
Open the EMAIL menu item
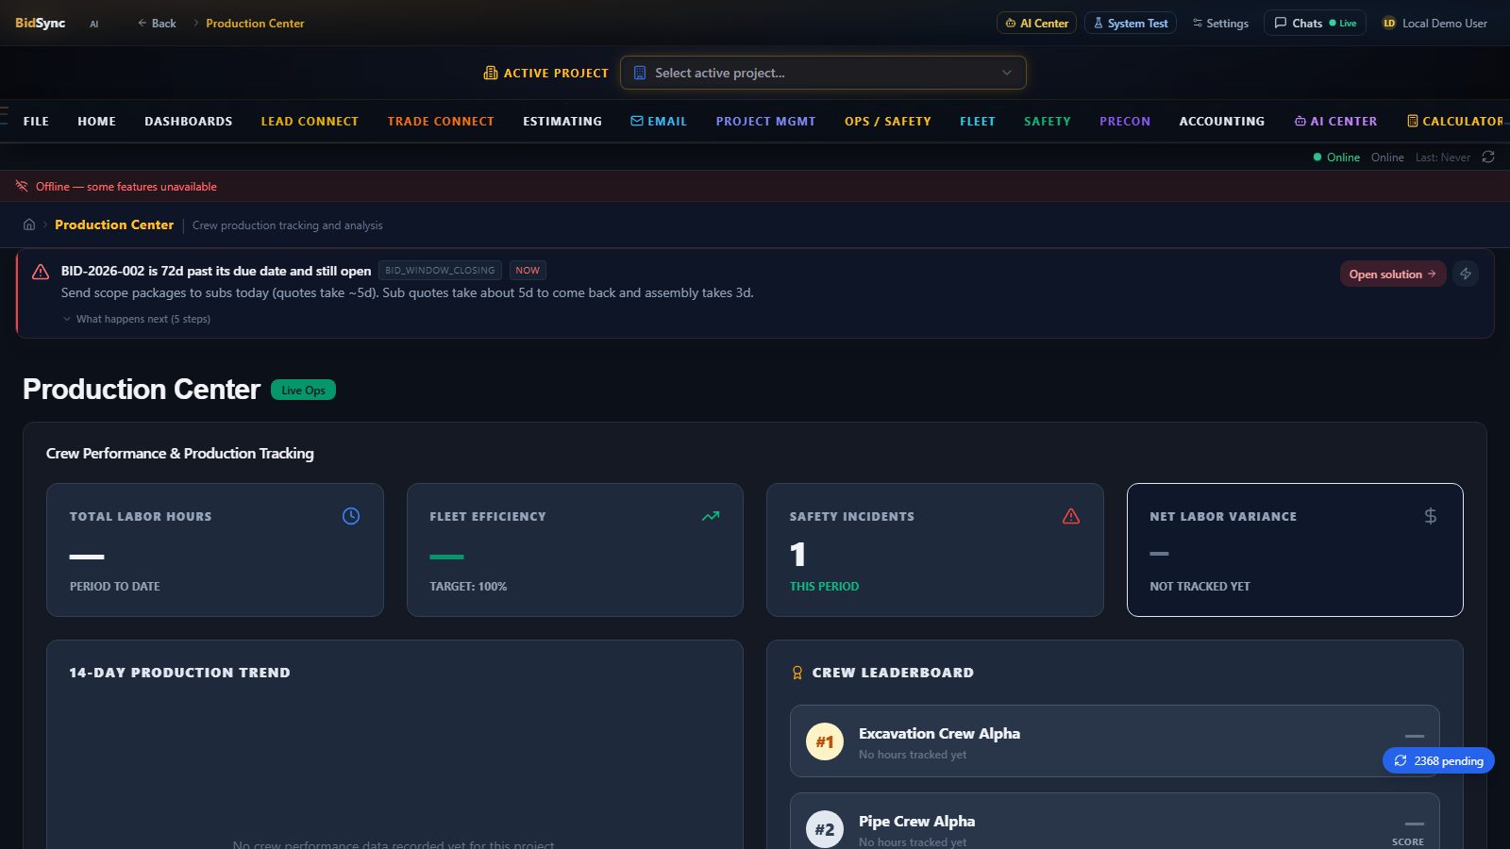tap(659, 121)
